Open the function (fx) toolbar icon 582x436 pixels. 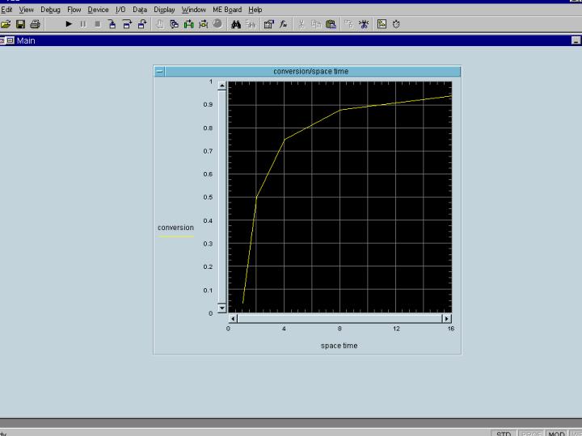point(284,24)
